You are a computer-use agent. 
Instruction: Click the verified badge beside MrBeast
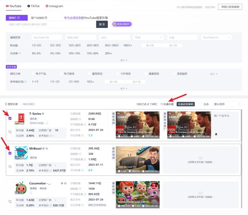43,149
